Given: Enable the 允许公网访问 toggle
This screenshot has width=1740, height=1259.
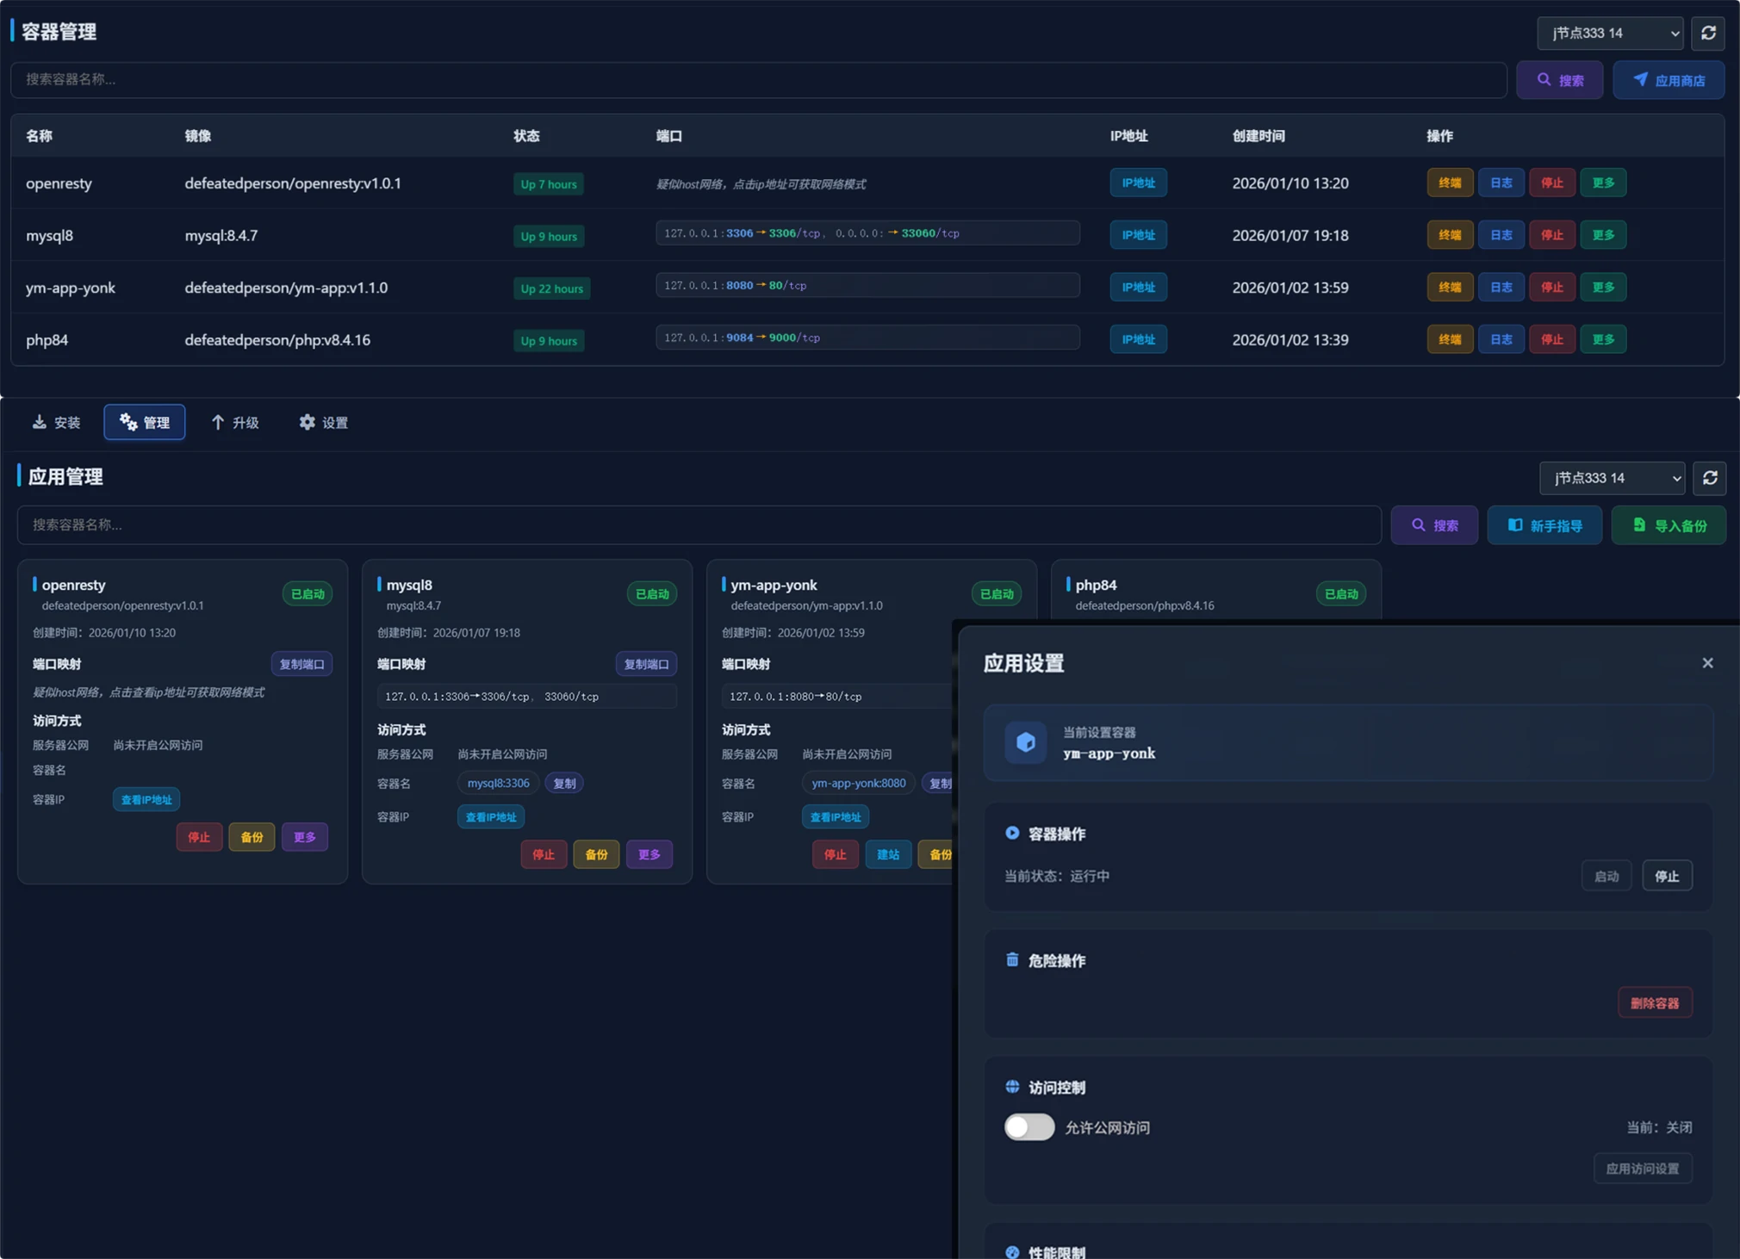Looking at the screenshot, I should [1028, 1126].
